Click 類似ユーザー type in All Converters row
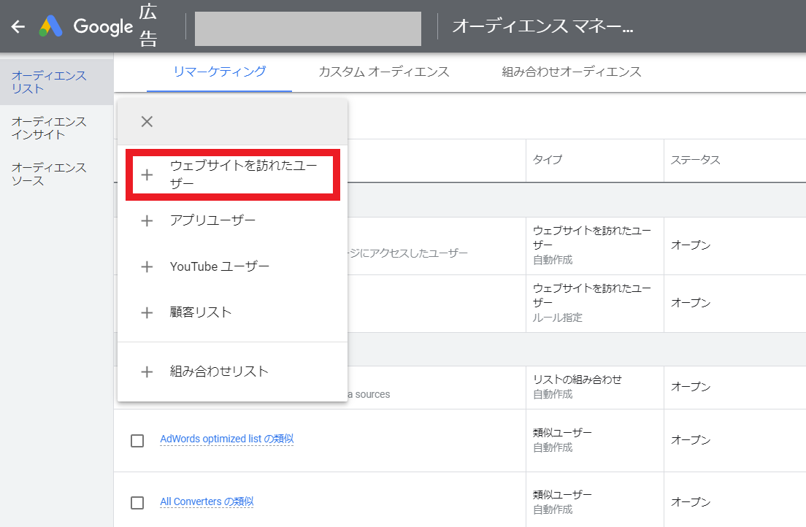This screenshot has height=527, width=806. [562, 495]
